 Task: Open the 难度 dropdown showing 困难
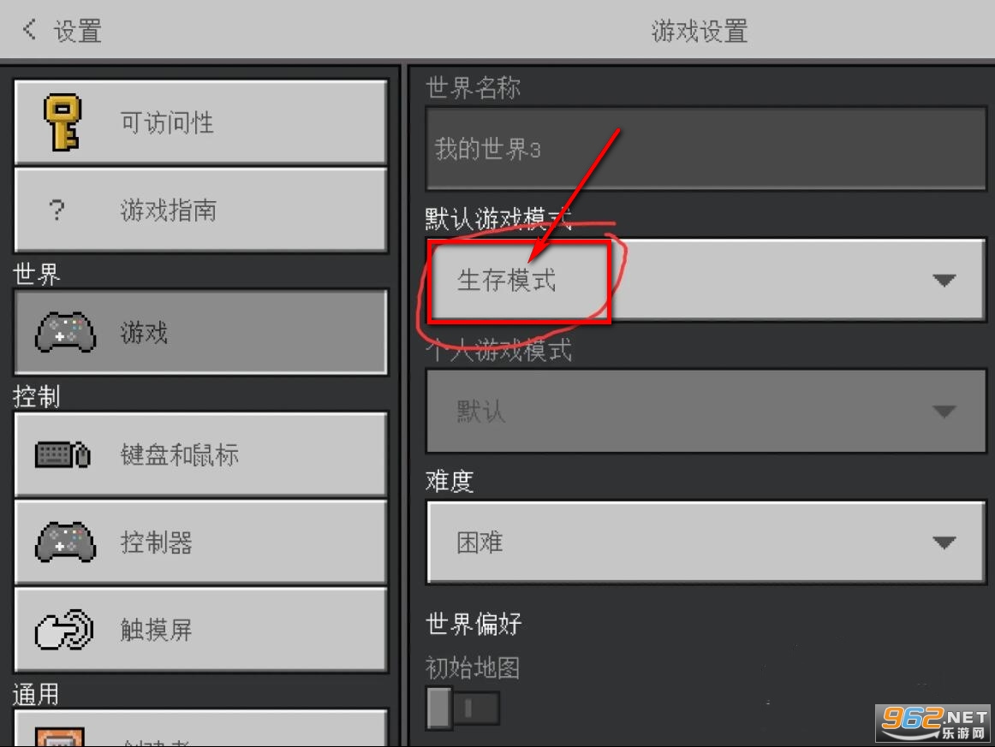706,542
